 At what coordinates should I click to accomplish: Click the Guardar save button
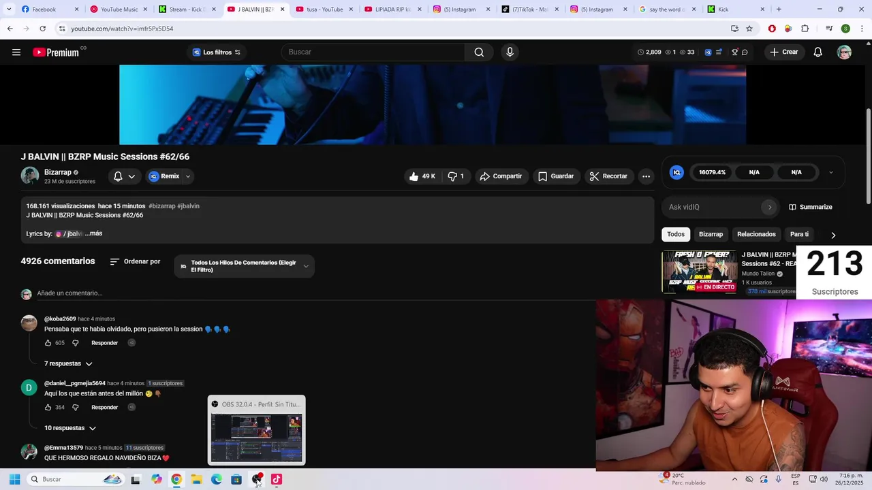pyautogui.click(x=556, y=176)
